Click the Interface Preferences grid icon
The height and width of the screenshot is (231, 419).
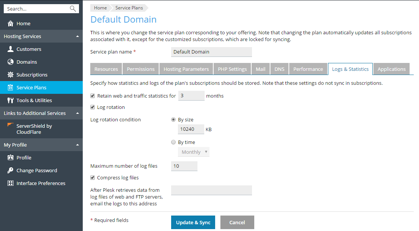point(11,183)
